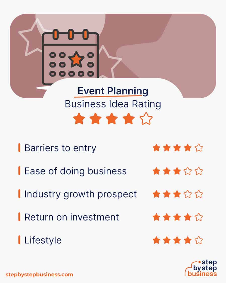
Task: Select the Industry growth prospect label
Action: tap(80, 194)
